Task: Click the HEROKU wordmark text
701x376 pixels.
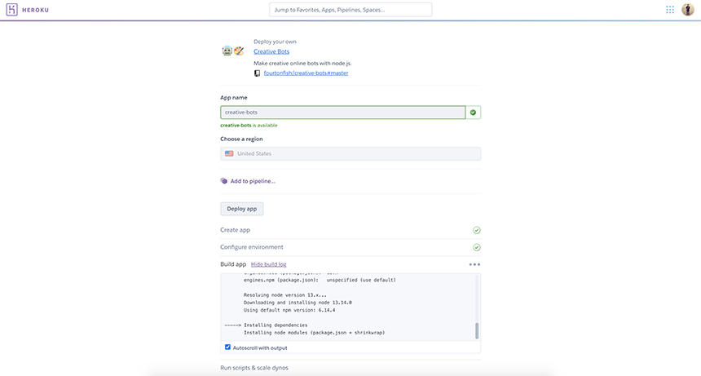Action: [x=35, y=10]
